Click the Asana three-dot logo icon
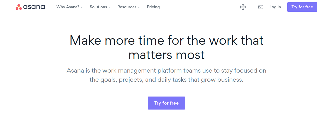Image resolution: width=334 pixels, height=115 pixels. pos(19,7)
